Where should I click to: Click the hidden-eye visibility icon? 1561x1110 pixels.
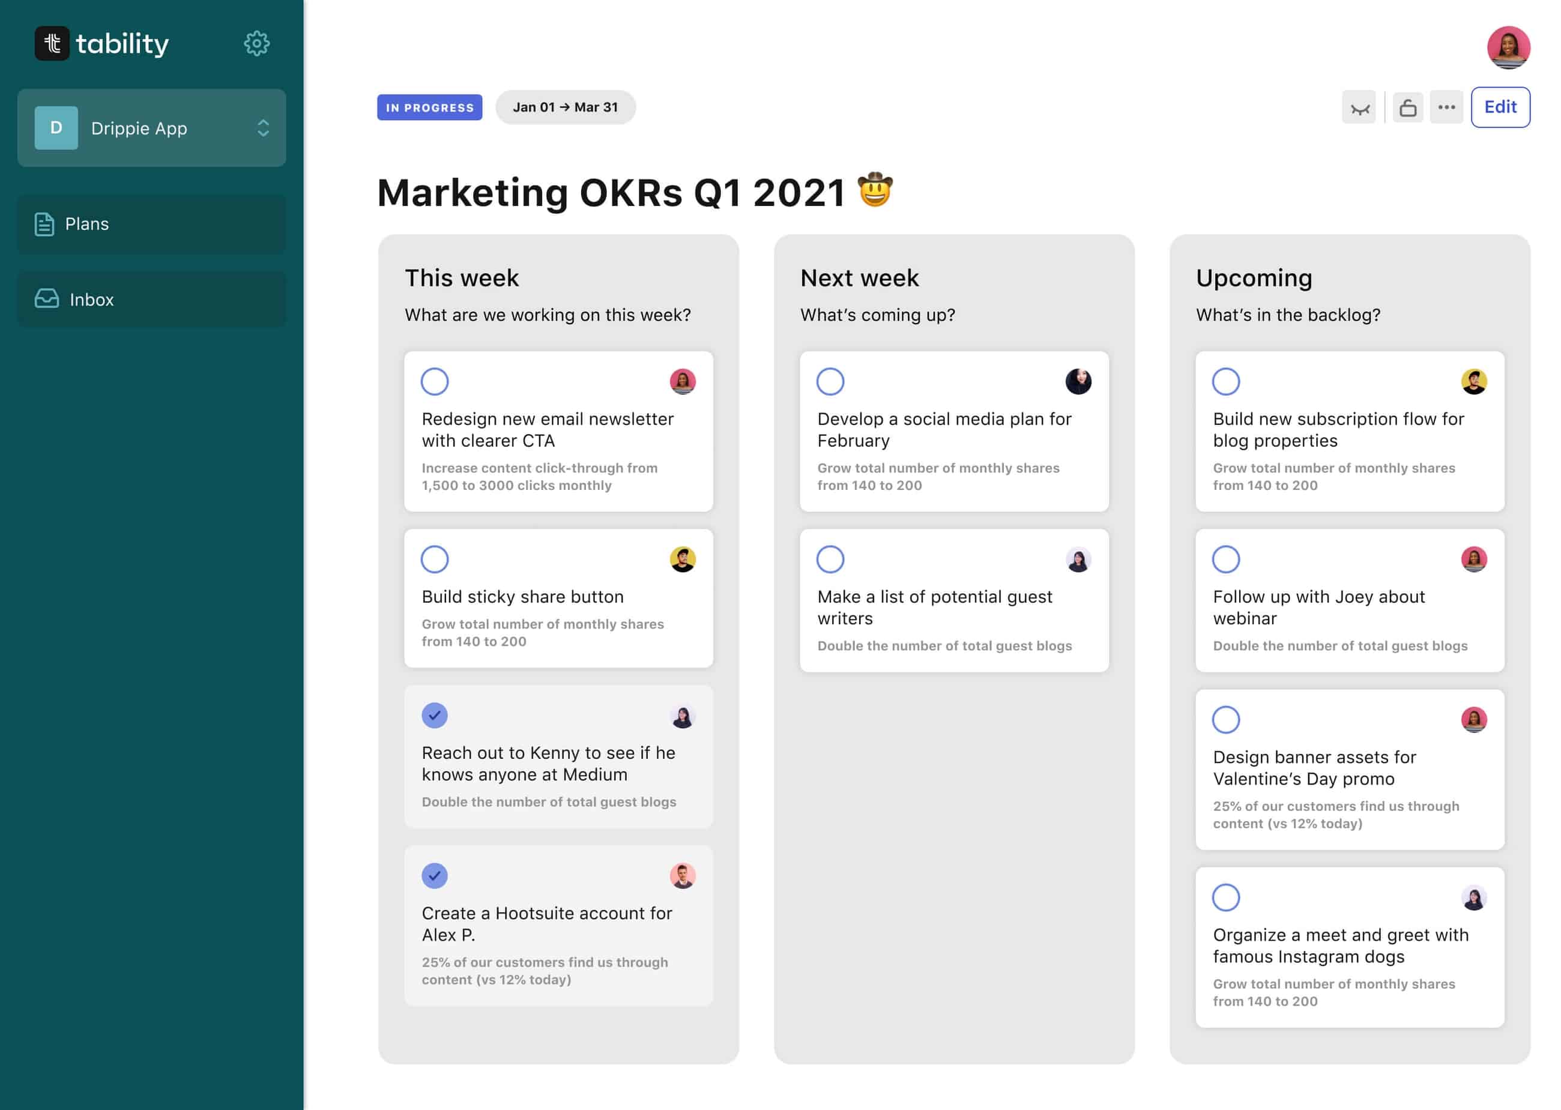click(1359, 108)
